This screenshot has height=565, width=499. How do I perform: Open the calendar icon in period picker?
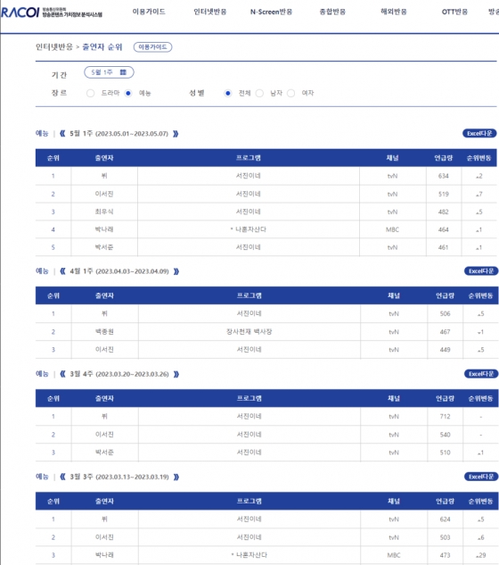coord(123,72)
